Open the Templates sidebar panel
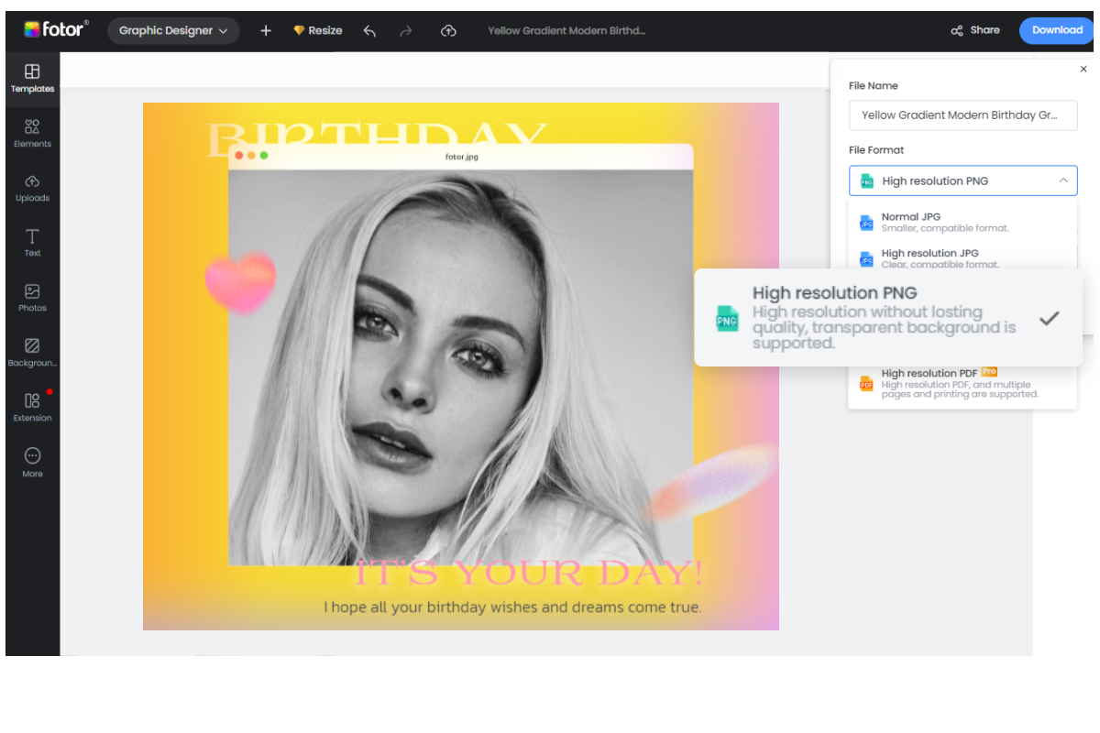This screenshot has height=733, width=1100. click(32, 79)
